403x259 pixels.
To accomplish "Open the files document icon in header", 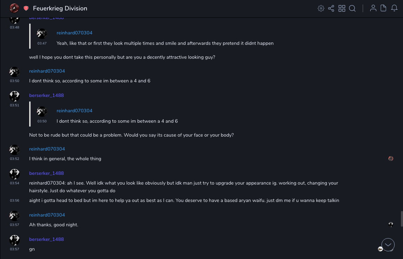I will (x=384, y=8).
